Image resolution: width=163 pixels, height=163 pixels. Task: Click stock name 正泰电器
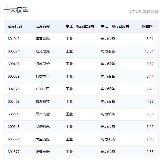43,152
